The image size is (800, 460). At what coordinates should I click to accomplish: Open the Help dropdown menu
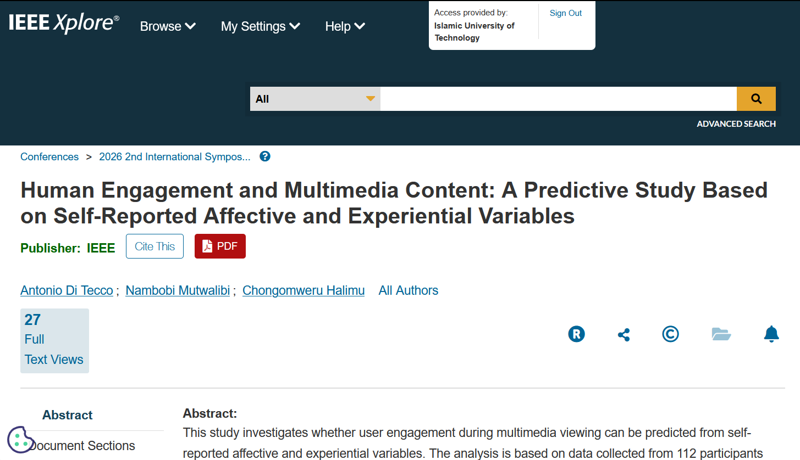[x=345, y=26]
